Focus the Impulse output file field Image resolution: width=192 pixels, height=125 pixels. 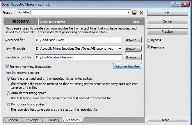point(78,57)
